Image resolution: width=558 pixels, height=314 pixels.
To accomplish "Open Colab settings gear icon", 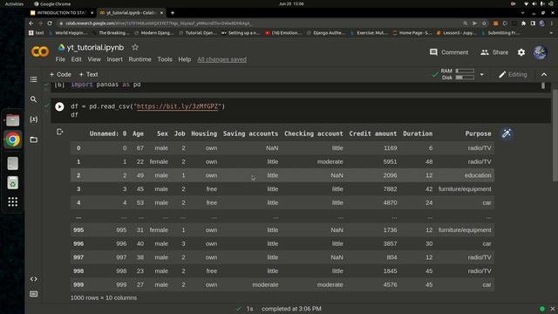I will [521, 52].
